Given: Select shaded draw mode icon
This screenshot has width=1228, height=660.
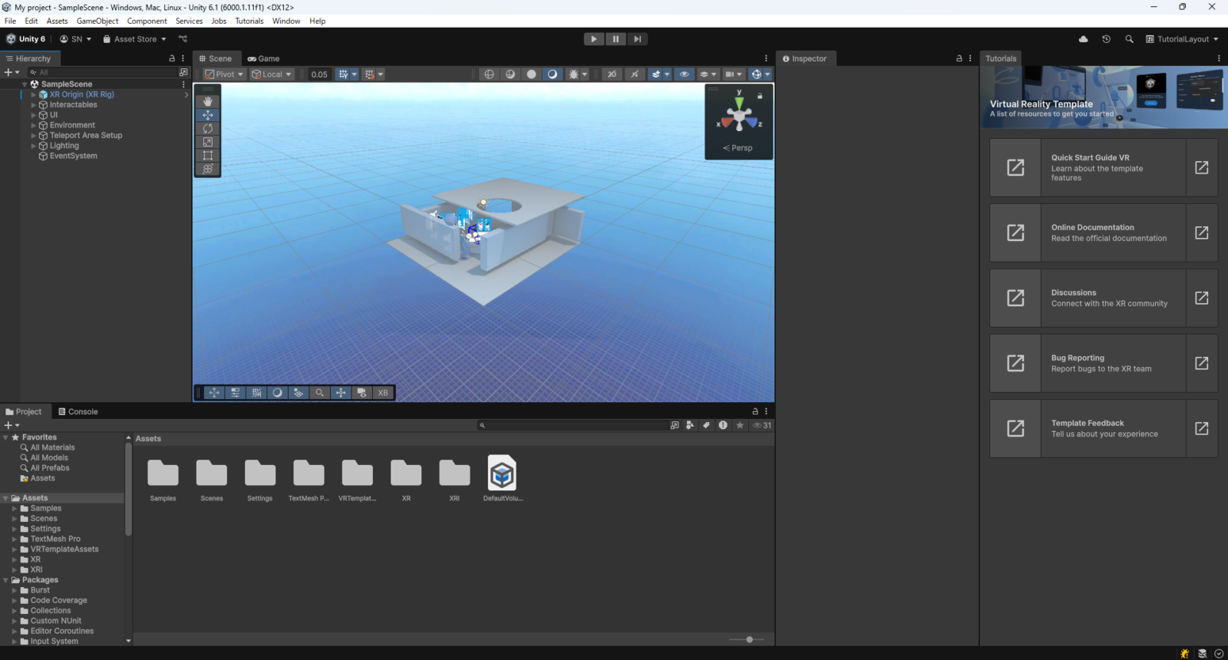Looking at the screenshot, I should coord(552,74).
